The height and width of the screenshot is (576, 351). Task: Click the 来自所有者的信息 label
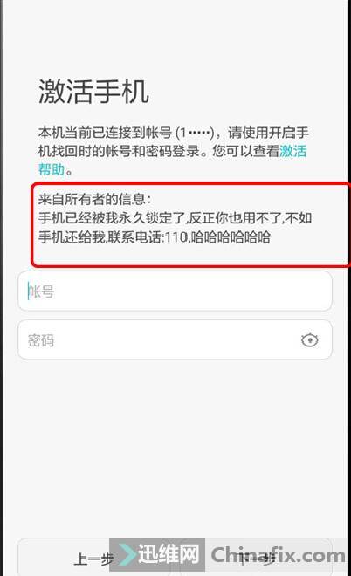94,199
